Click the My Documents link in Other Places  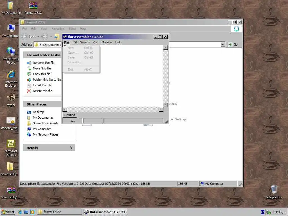click(43, 118)
